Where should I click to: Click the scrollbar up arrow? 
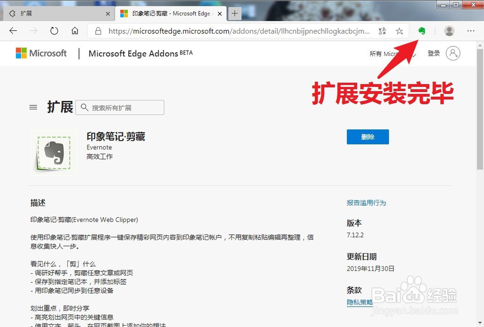480,45
